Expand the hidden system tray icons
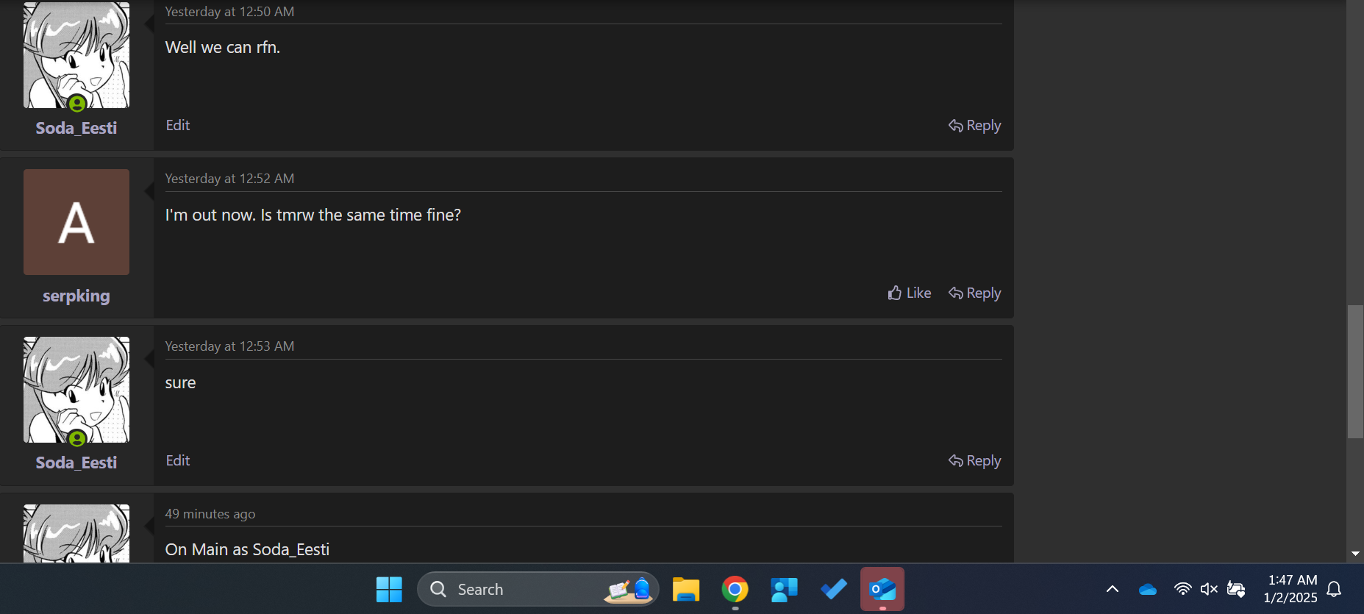 (x=1113, y=589)
